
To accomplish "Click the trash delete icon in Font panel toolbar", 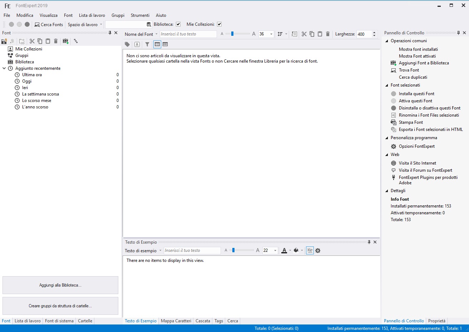I will (x=56, y=41).
